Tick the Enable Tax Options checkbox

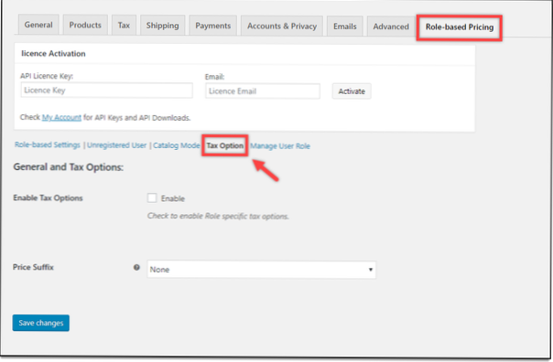(152, 197)
